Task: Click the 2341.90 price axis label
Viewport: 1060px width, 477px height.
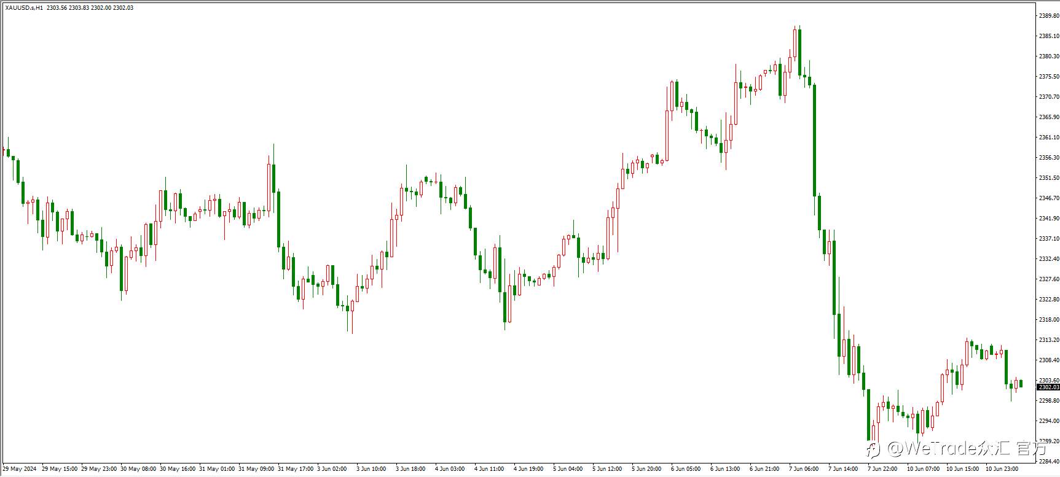Action: click(x=1048, y=218)
